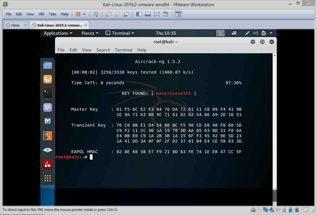
Task: Click the found key mazerozeox555
Action: click(174, 93)
